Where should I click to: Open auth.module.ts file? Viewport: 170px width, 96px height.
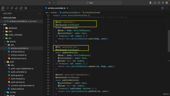(x=18, y=79)
